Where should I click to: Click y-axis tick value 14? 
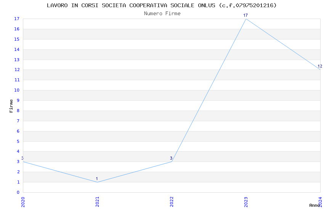tap(17, 49)
